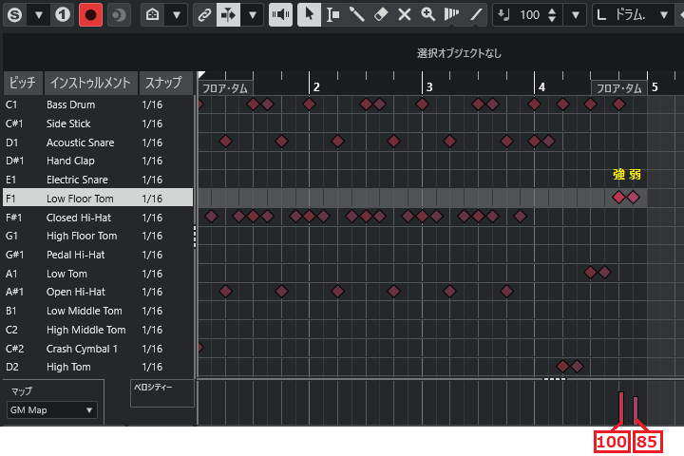Select the Open Hi-Hat row
Viewport: 684px width, 456px height.
(x=98, y=292)
